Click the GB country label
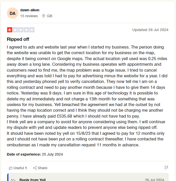 [x=50, y=16]
